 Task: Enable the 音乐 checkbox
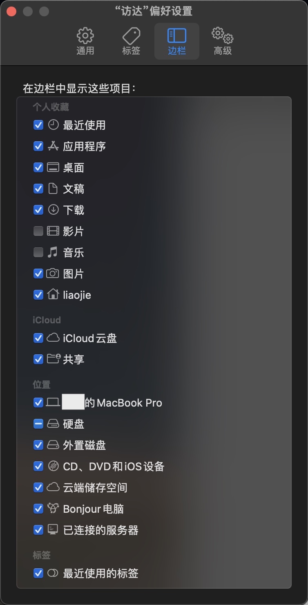pyautogui.click(x=38, y=253)
